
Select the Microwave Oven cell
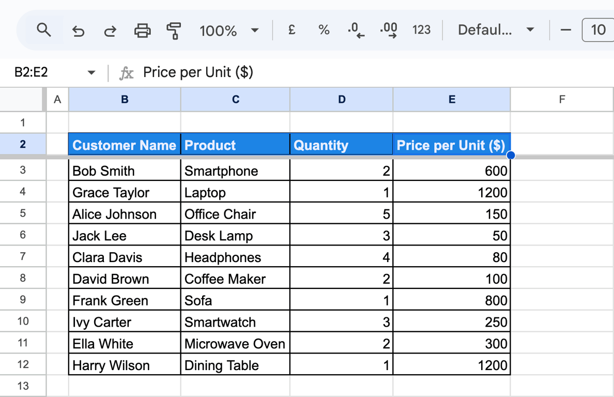pos(235,344)
